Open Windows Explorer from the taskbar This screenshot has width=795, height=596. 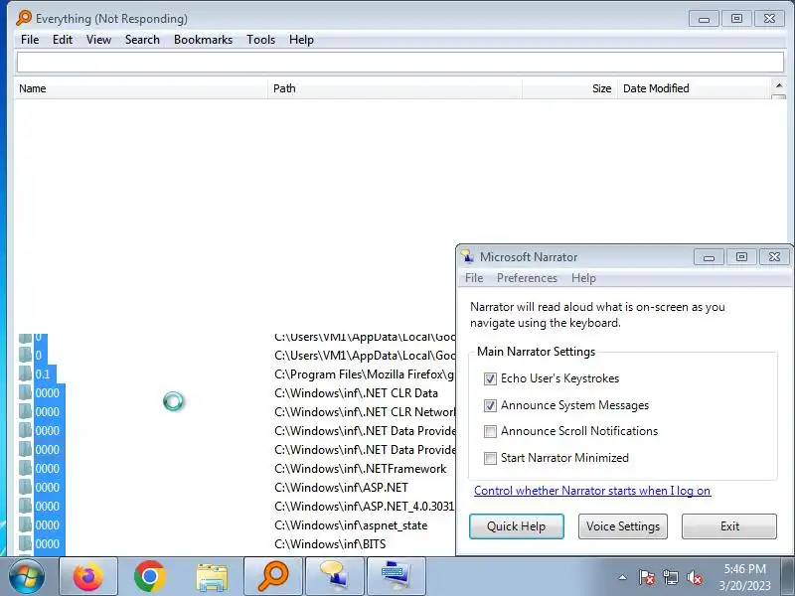(212, 576)
